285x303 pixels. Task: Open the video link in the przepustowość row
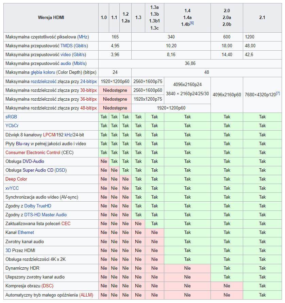pos(66,55)
